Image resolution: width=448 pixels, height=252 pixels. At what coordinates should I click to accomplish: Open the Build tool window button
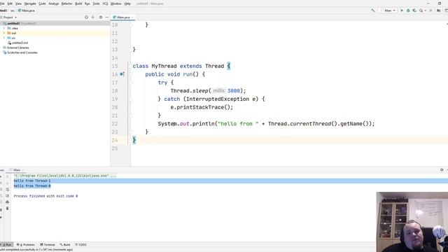65,245
